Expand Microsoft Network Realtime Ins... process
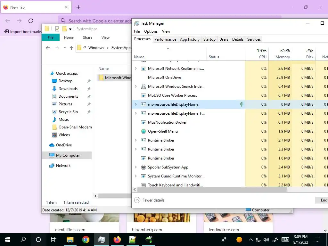 point(135,69)
